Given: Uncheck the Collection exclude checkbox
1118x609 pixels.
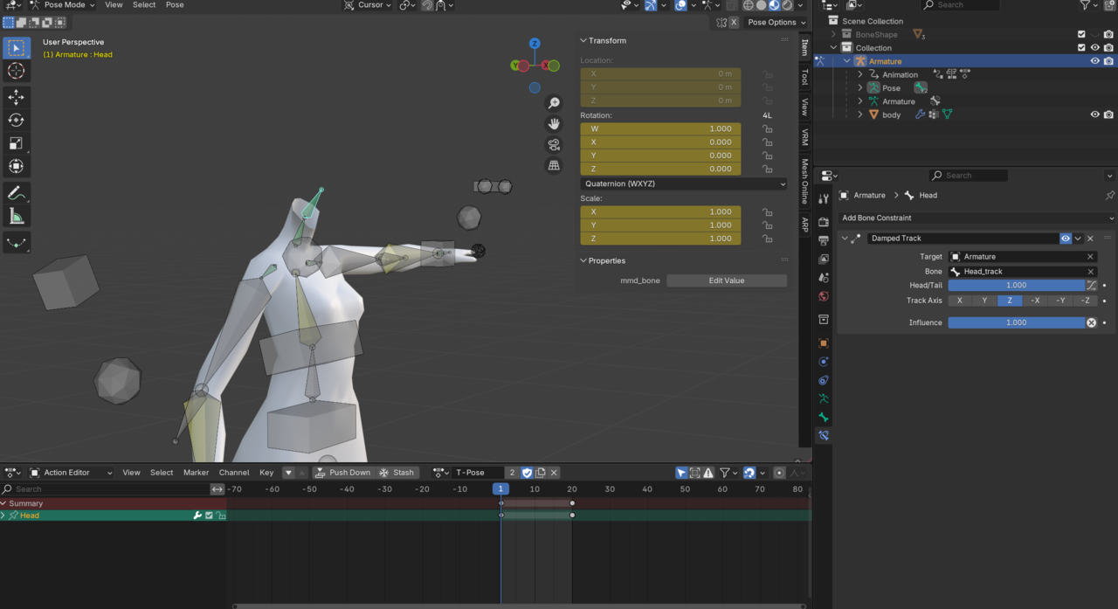Looking at the screenshot, I should coord(1081,48).
